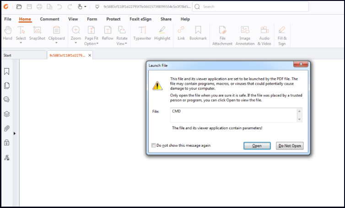This screenshot has width=345, height=208.
Task: Switch to the Comment ribbon tab
Action: click(49, 19)
